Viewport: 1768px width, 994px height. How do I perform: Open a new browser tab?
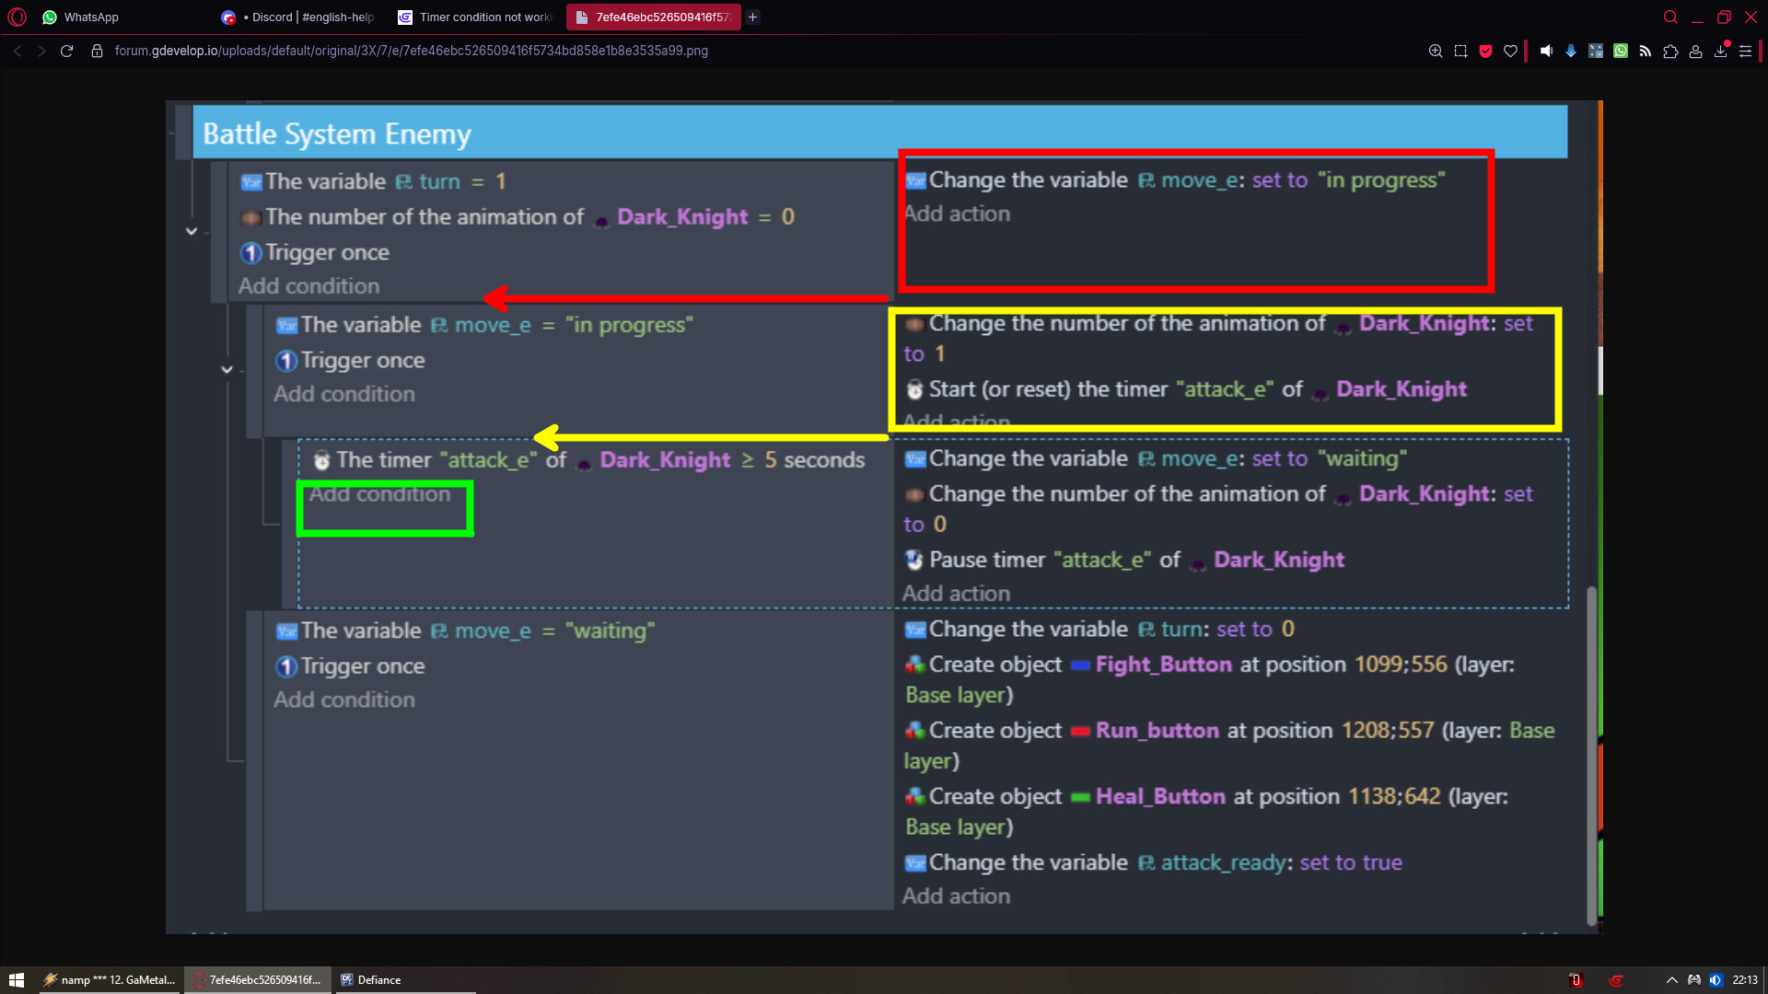pyautogui.click(x=752, y=17)
